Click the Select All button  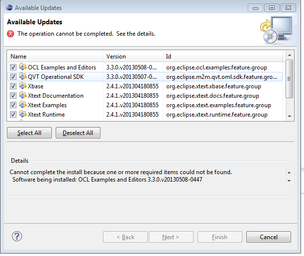click(29, 133)
